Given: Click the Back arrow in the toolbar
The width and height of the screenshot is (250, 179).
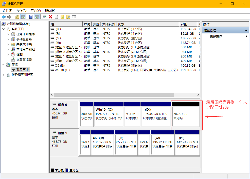Looking at the screenshot, I should (4, 17).
